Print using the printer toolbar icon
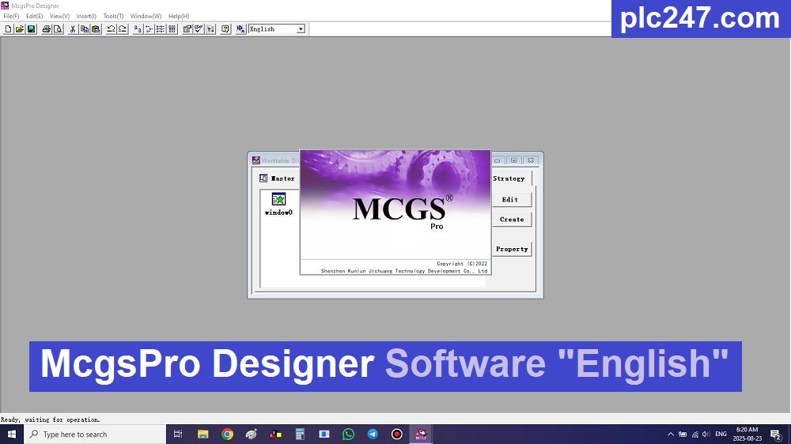The width and height of the screenshot is (791, 444). point(47,29)
